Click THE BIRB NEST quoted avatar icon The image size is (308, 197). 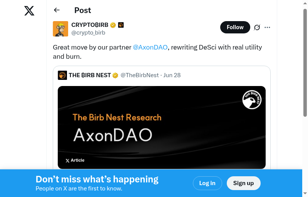(62, 75)
